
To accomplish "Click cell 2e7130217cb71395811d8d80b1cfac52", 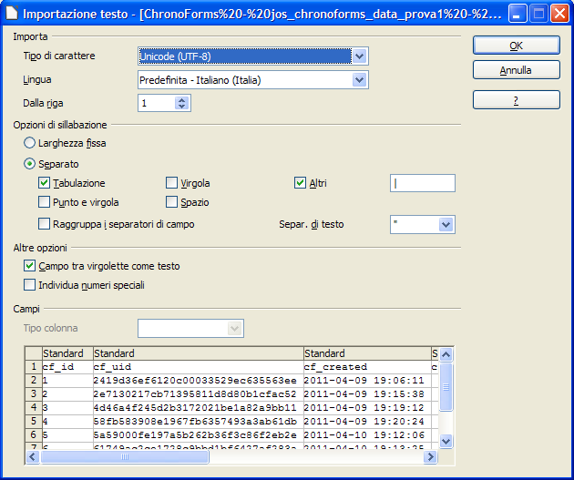I will tap(199, 394).
